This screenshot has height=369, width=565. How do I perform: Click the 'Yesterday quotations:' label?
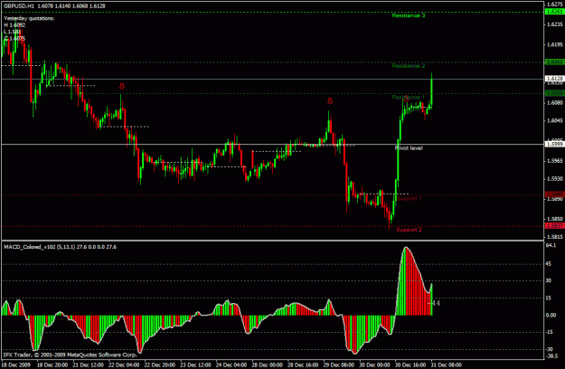(29, 18)
